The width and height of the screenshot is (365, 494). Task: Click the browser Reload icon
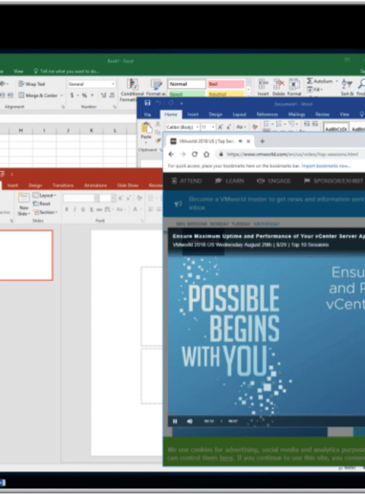click(195, 154)
